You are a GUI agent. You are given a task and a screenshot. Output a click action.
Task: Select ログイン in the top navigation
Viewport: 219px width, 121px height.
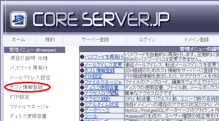pyautogui.click(x=147, y=40)
